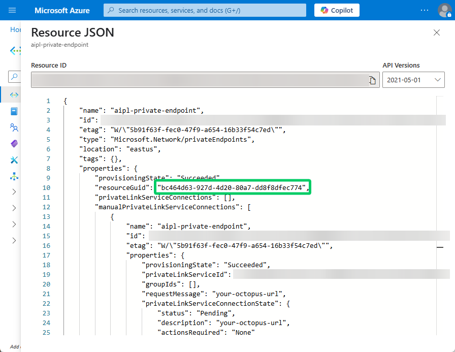This screenshot has height=352, width=455.
Task: Click the Home breadcrumb link
Action: pos(15,29)
